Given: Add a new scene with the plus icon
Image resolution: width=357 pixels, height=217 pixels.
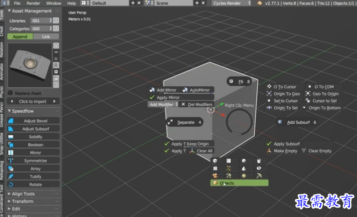Looking at the screenshot, I should pos(197,3).
